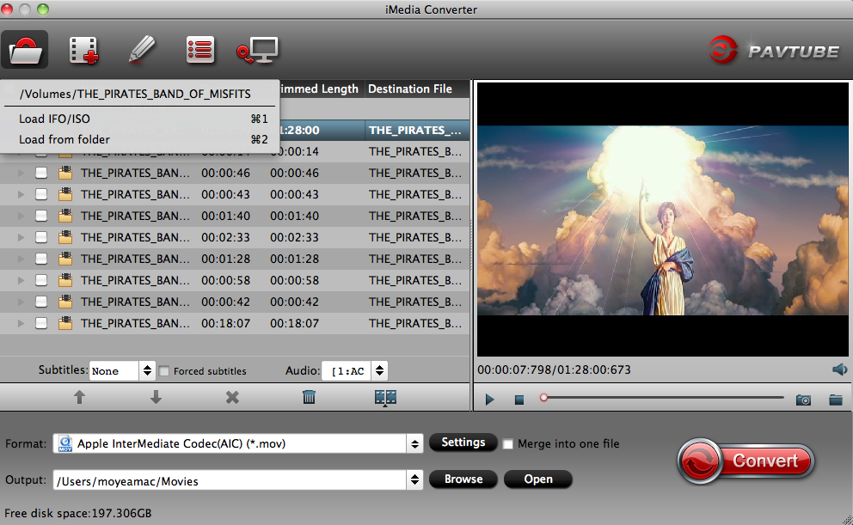The image size is (853, 525).
Task: Check the title with length 00:00:42
Action: [41, 302]
